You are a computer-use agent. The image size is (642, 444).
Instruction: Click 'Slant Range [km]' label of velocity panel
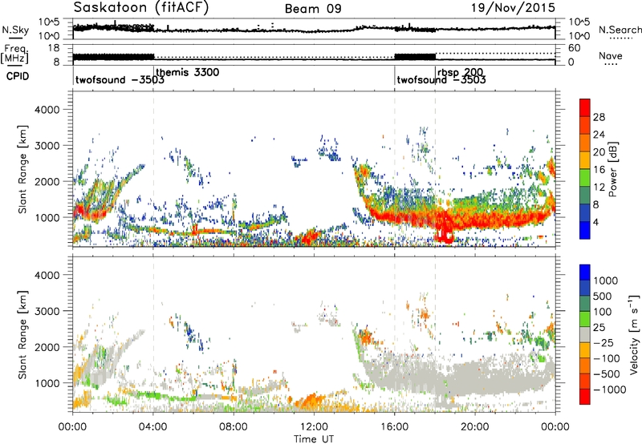coord(22,334)
